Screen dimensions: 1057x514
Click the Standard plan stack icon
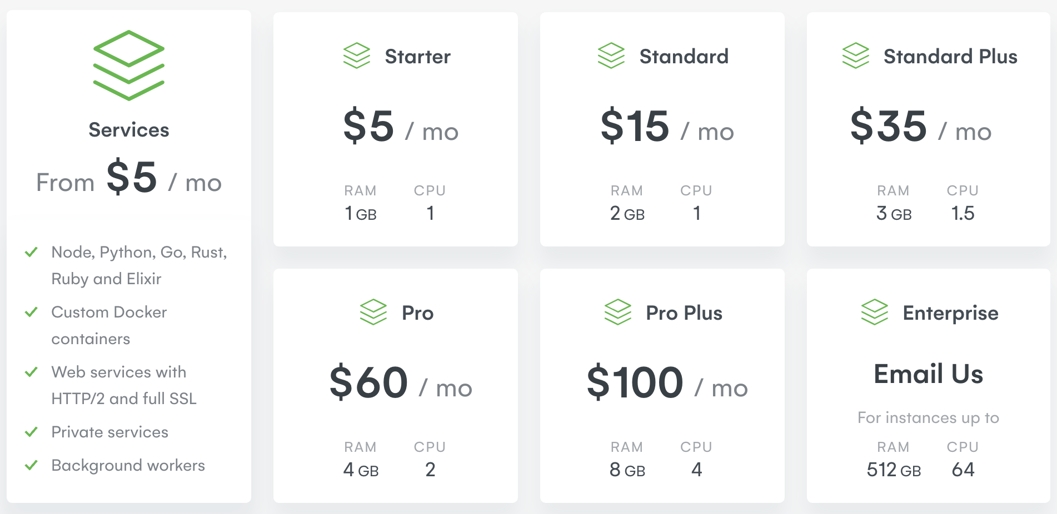(x=611, y=56)
